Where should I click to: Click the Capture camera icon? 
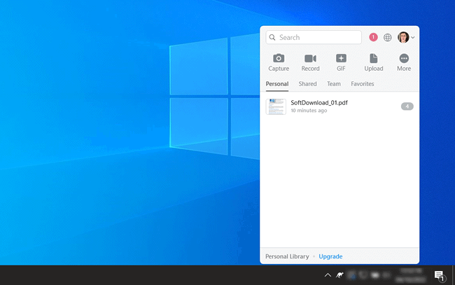pyautogui.click(x=279, y=59)
